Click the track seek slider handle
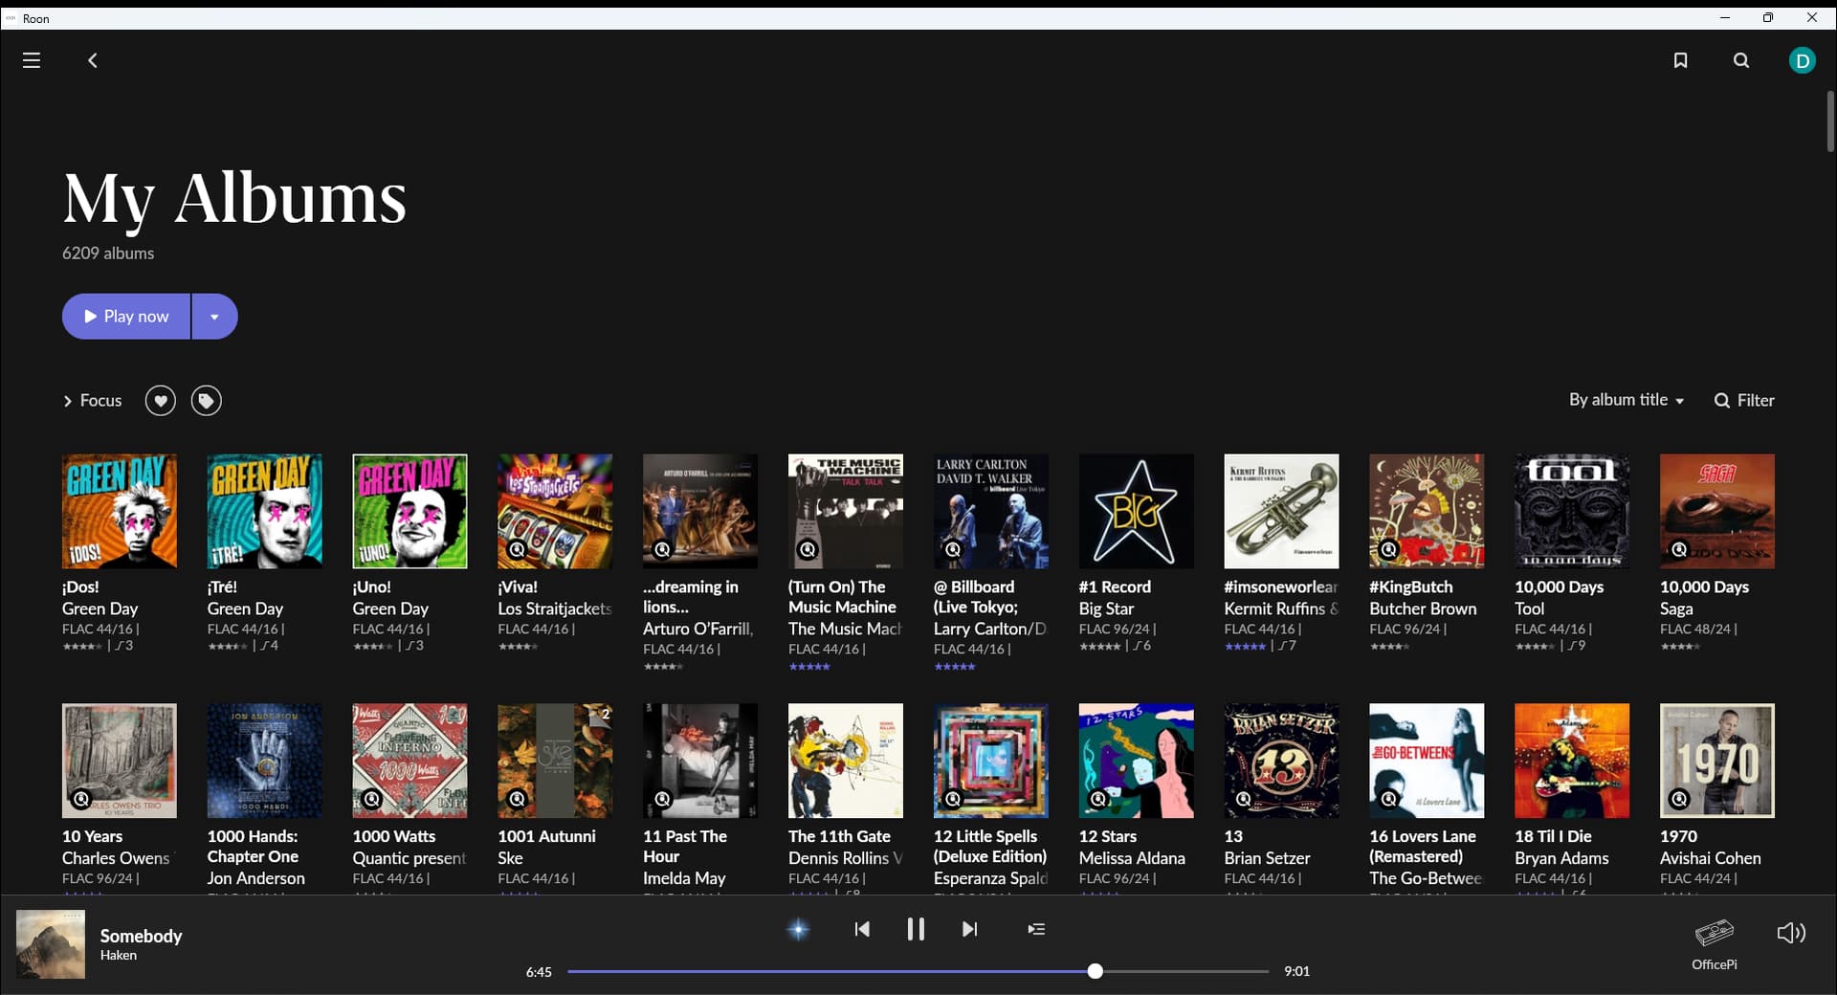Viewport: 1837px width, 995px height. [x=1096, y=971]
